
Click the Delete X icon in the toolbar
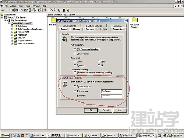pyautogui.click(x=22, y=10)
